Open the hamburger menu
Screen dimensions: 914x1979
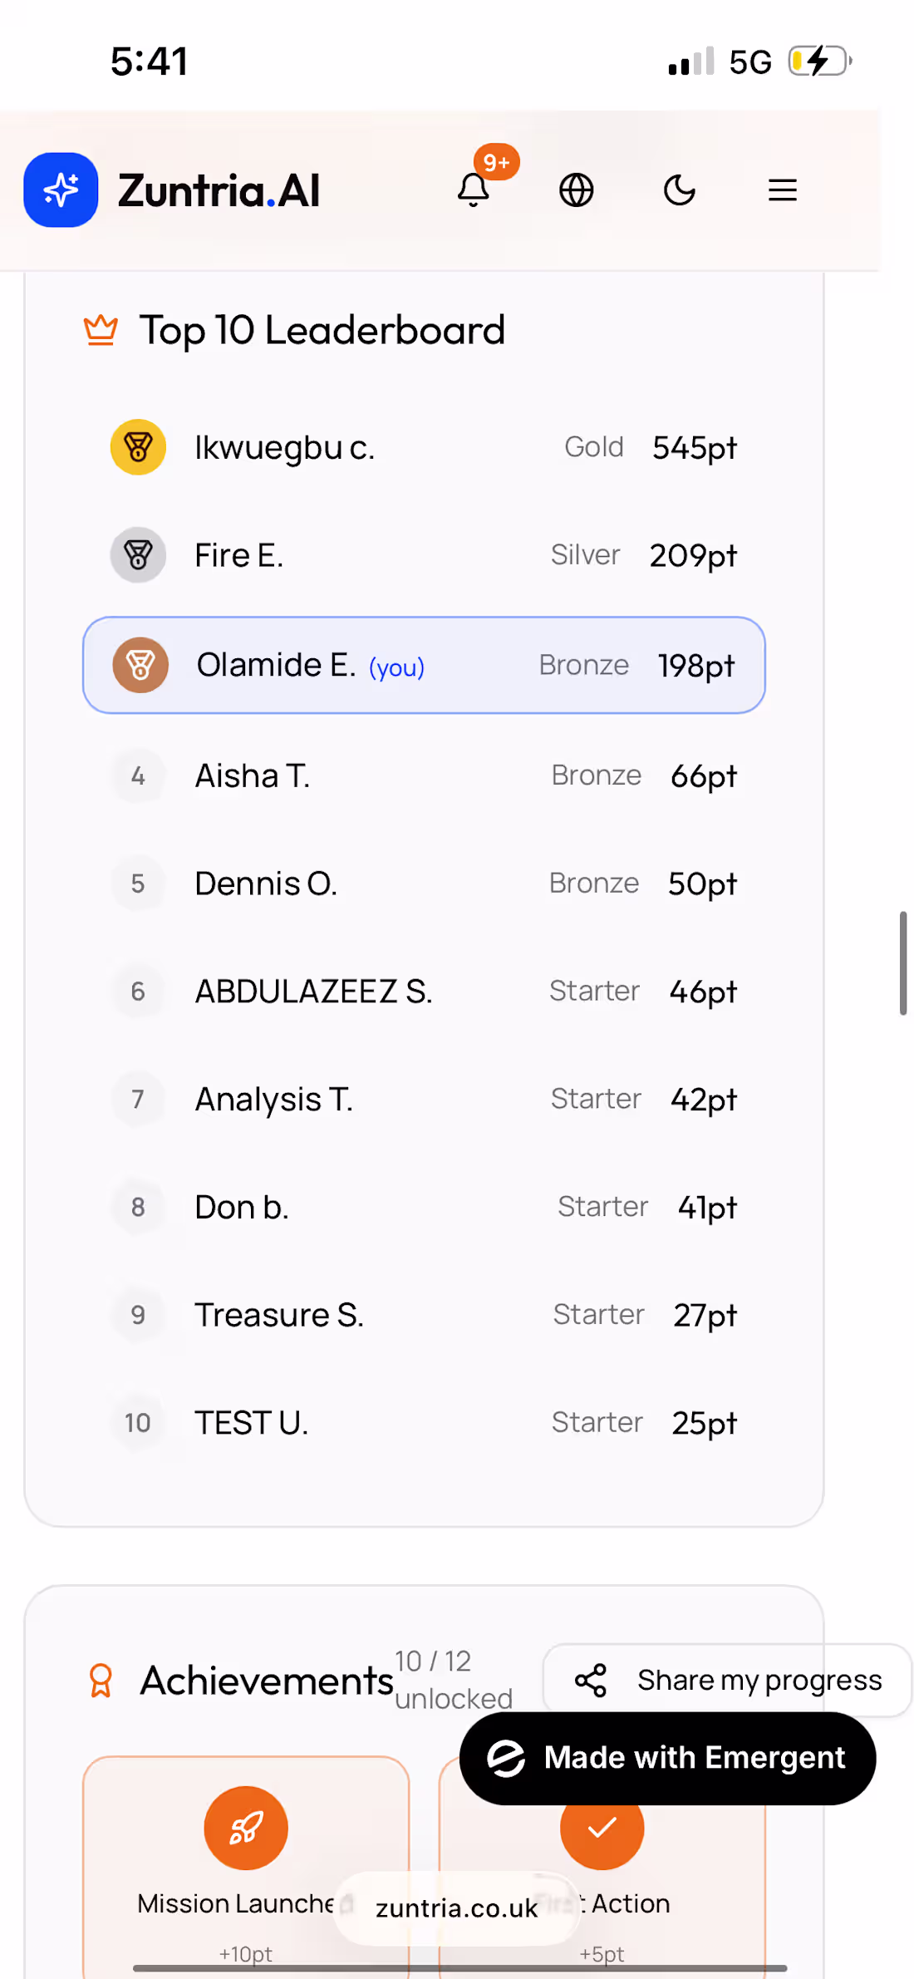click(782, 190)
